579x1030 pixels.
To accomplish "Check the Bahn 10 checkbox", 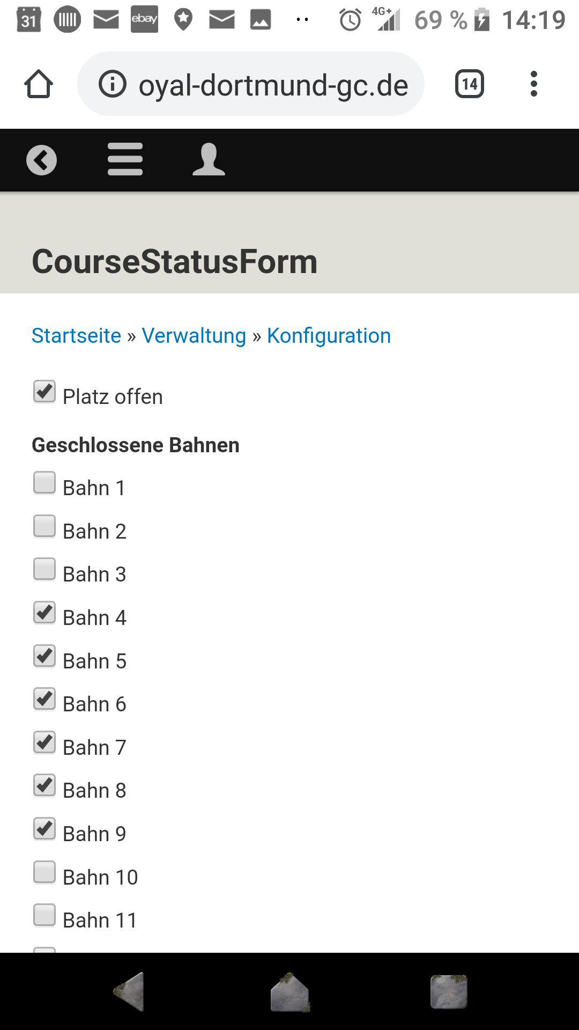I will coord(44,872).
